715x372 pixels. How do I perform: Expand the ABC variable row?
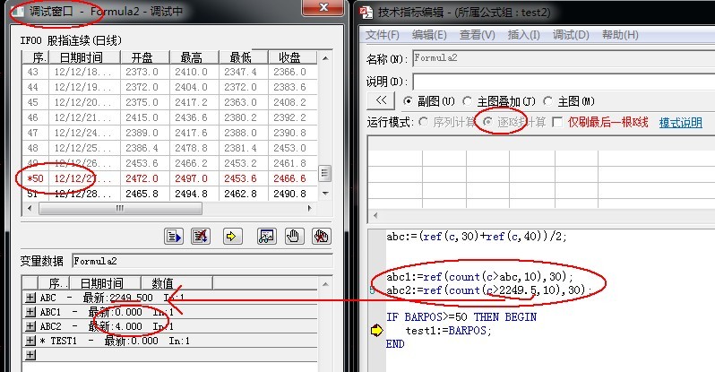click(x=30, y=298)
